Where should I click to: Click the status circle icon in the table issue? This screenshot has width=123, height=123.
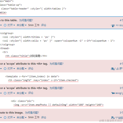tap(5, 25)
